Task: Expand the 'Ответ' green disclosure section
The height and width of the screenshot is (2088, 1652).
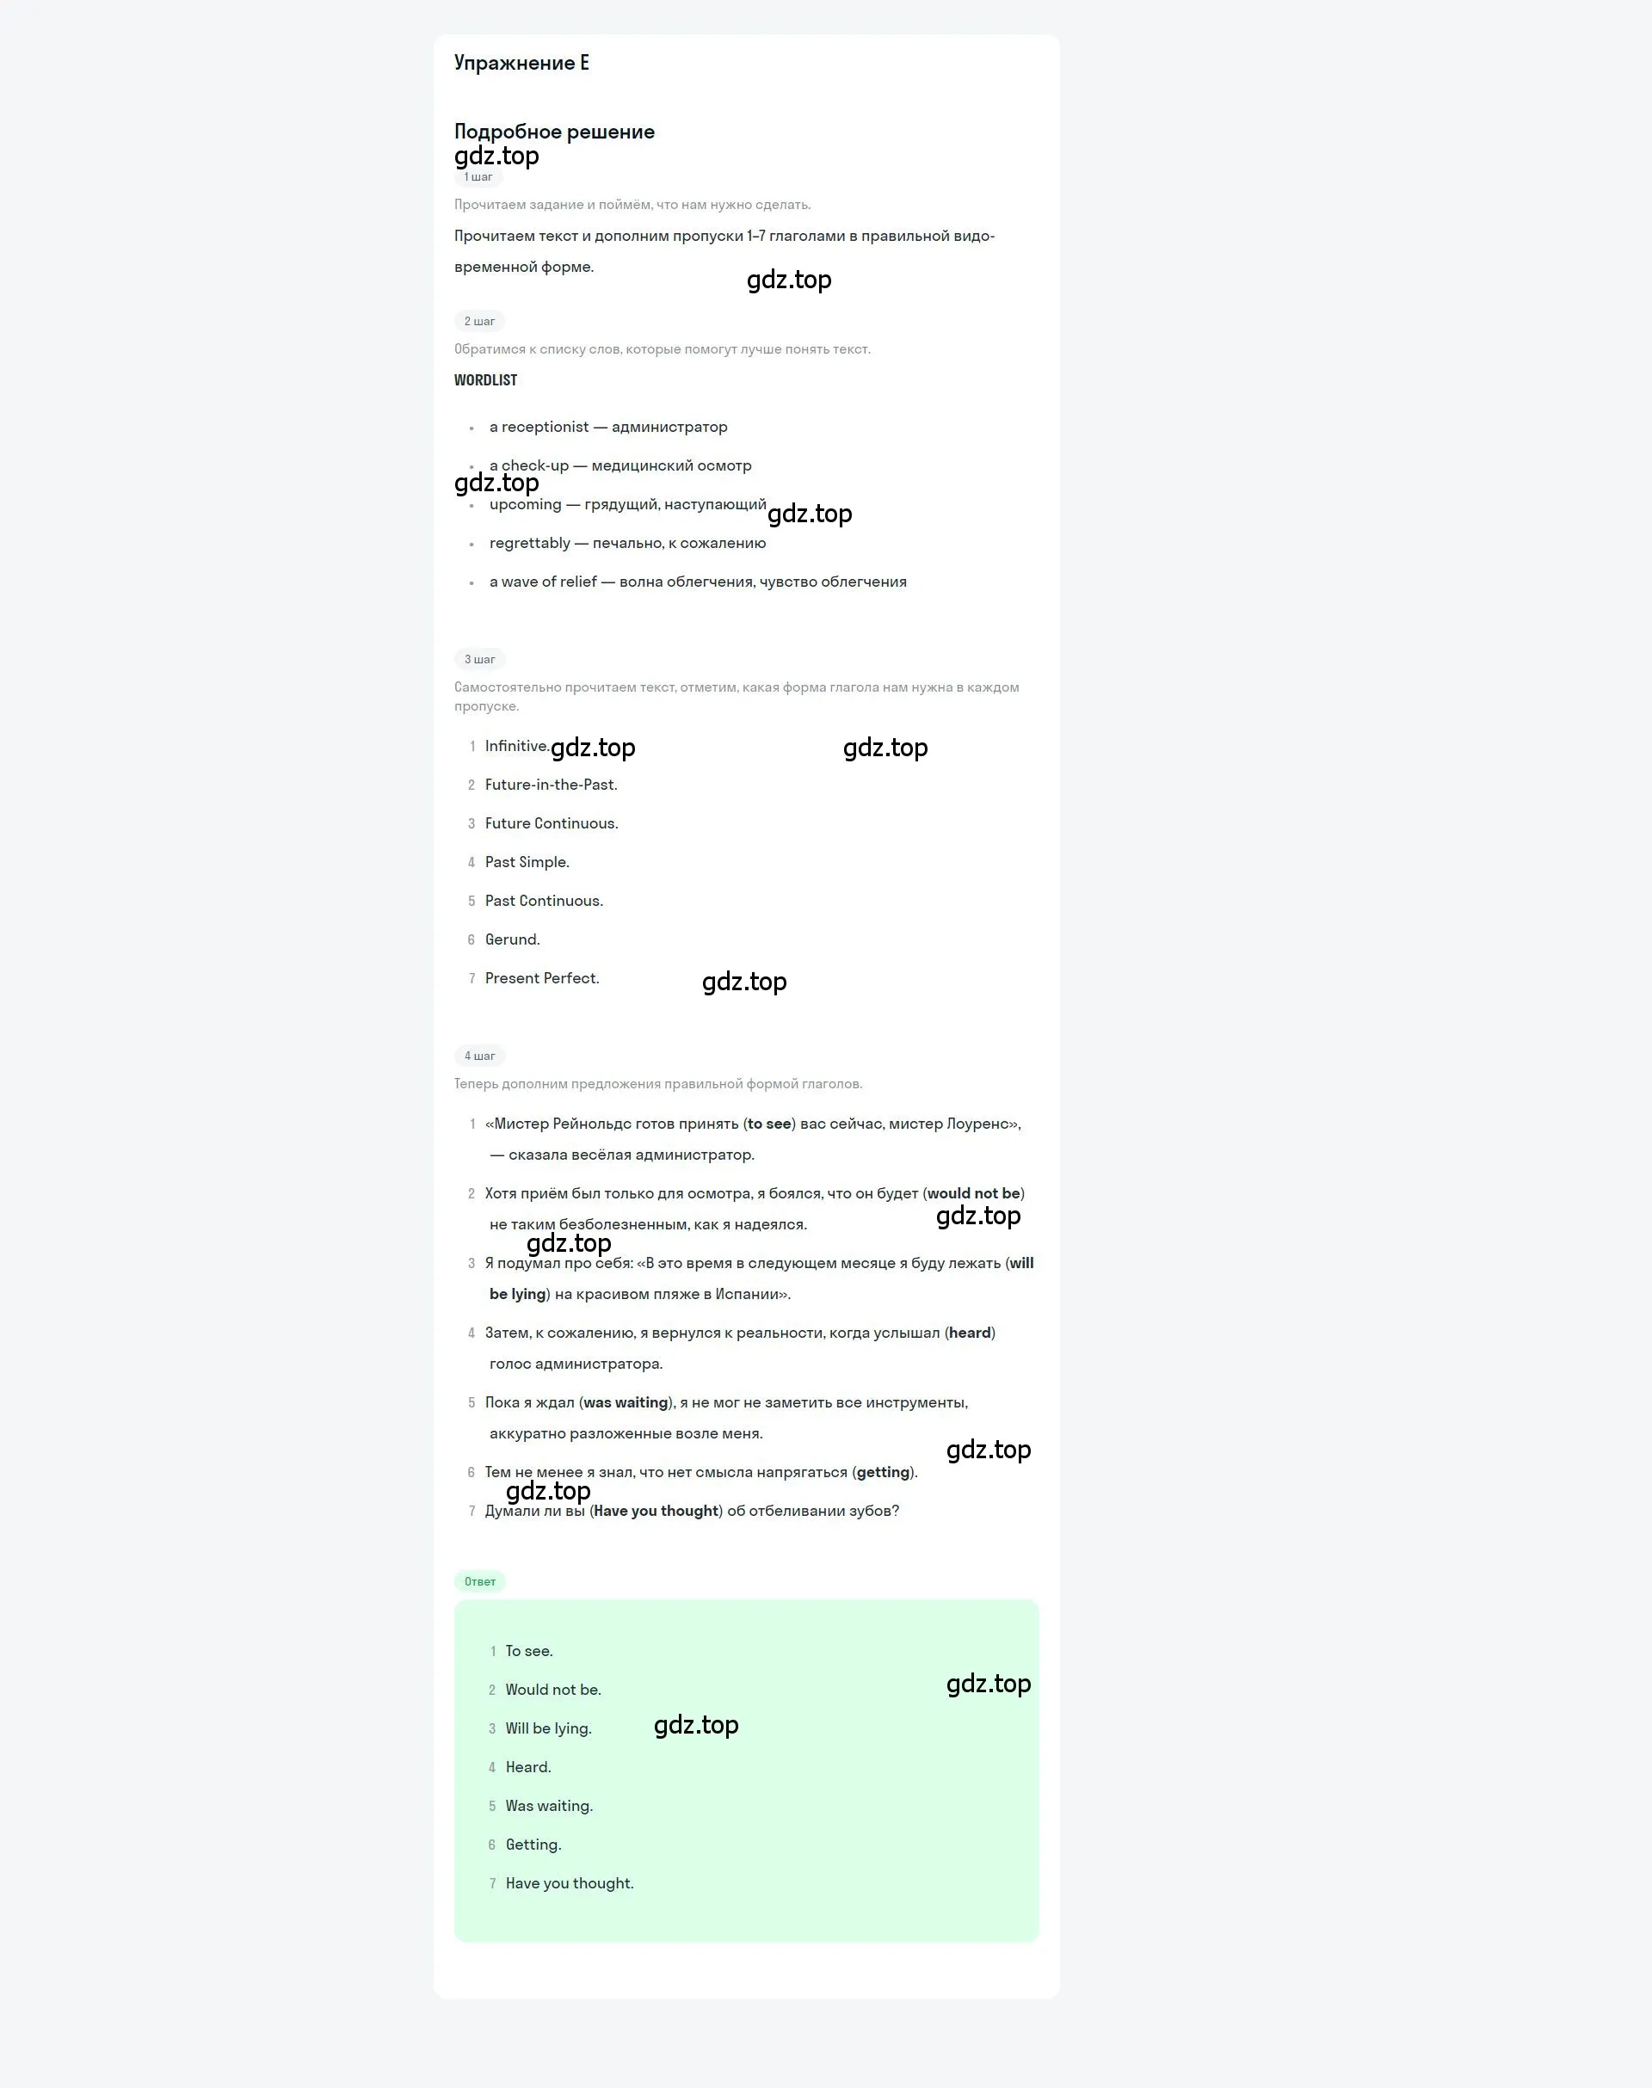Action: pos(479,1580)
